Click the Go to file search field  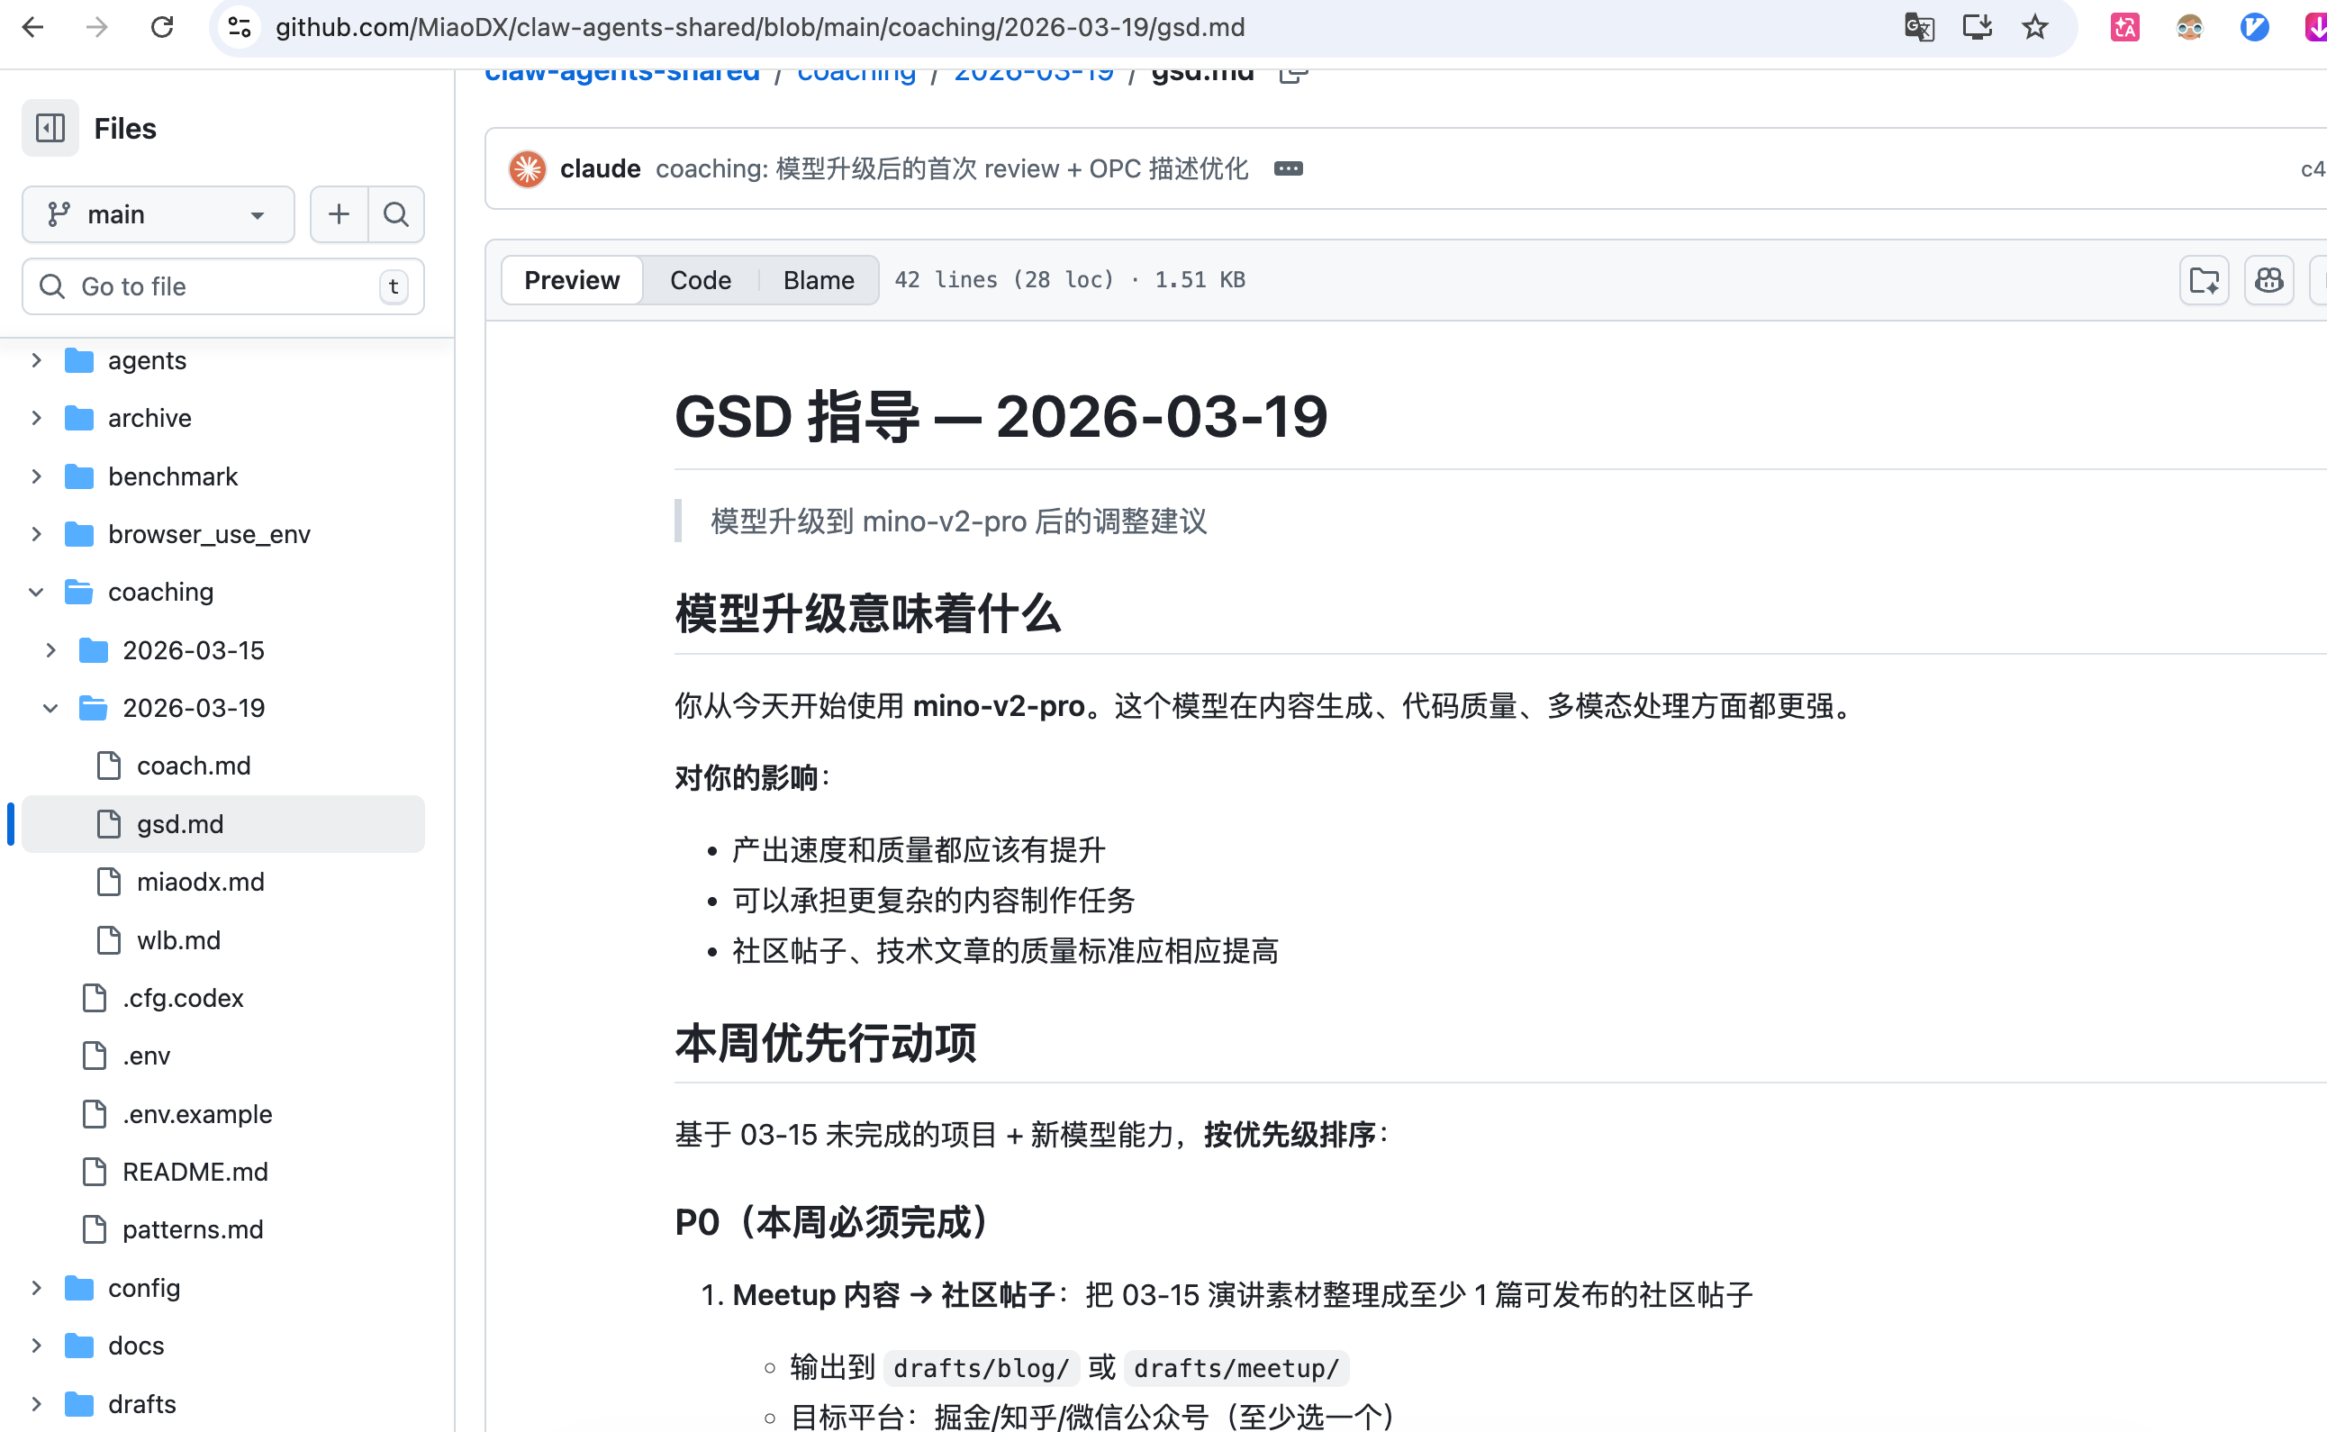(x=222, y=287)
